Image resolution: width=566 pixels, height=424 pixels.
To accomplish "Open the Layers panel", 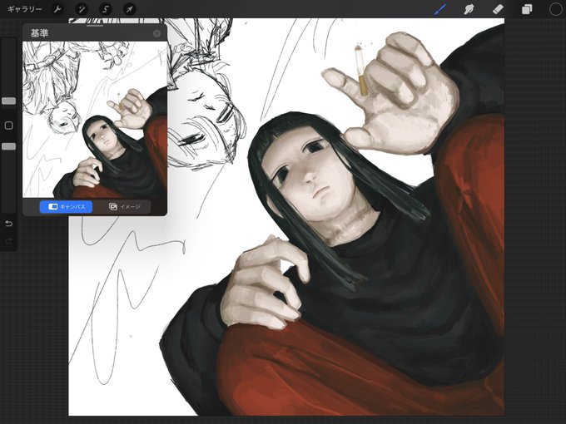I will 527,9.
